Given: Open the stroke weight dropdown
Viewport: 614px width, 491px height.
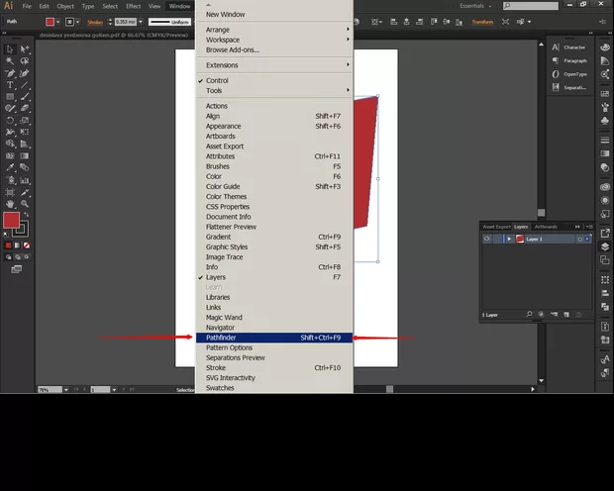Looking at the screenshot, I should [x=141, y=22].
